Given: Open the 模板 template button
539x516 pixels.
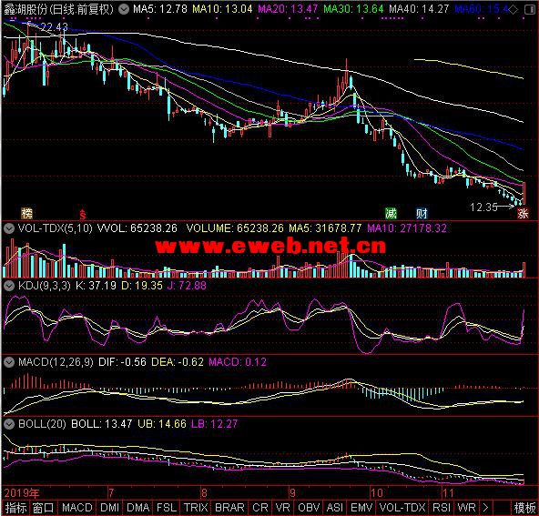Looking at the screenshot, I should (x=524, y=508).
